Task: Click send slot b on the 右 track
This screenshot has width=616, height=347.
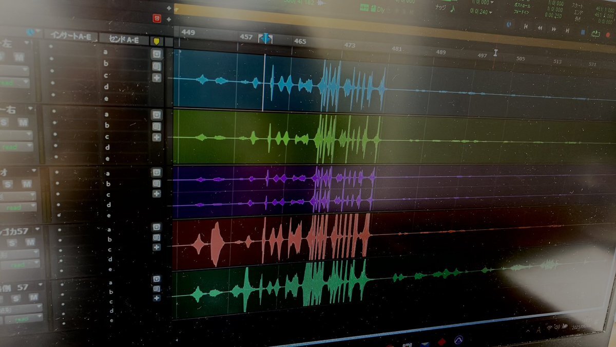Action: (x=107, y=125)
